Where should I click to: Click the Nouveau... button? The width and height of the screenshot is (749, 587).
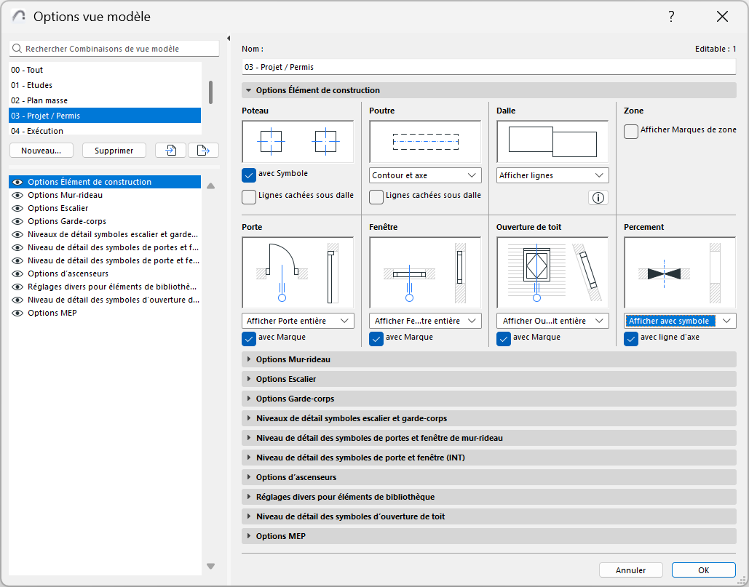click(x=41, y=150)
